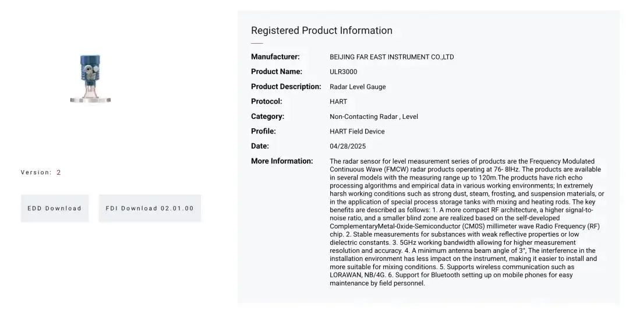This screenshot has height=314, width=629.
Task: Click the Version number 2
Action: 59,172
